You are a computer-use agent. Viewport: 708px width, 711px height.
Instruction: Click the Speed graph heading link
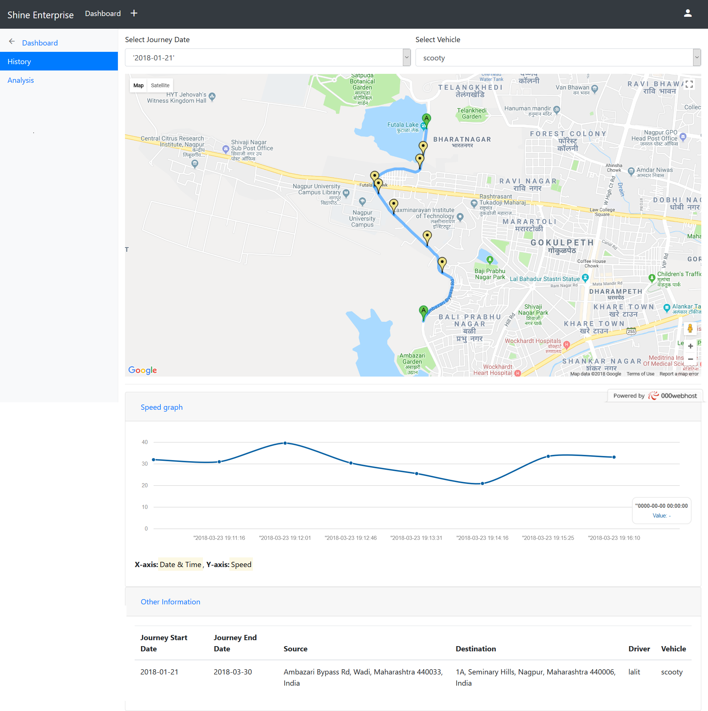tap(162, 407)
